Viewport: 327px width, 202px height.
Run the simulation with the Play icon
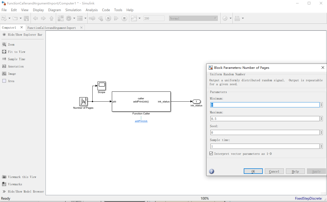[108, 18]
